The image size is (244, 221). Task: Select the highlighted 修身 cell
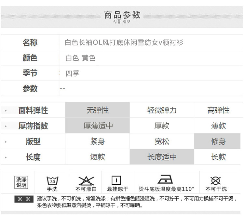217,141
